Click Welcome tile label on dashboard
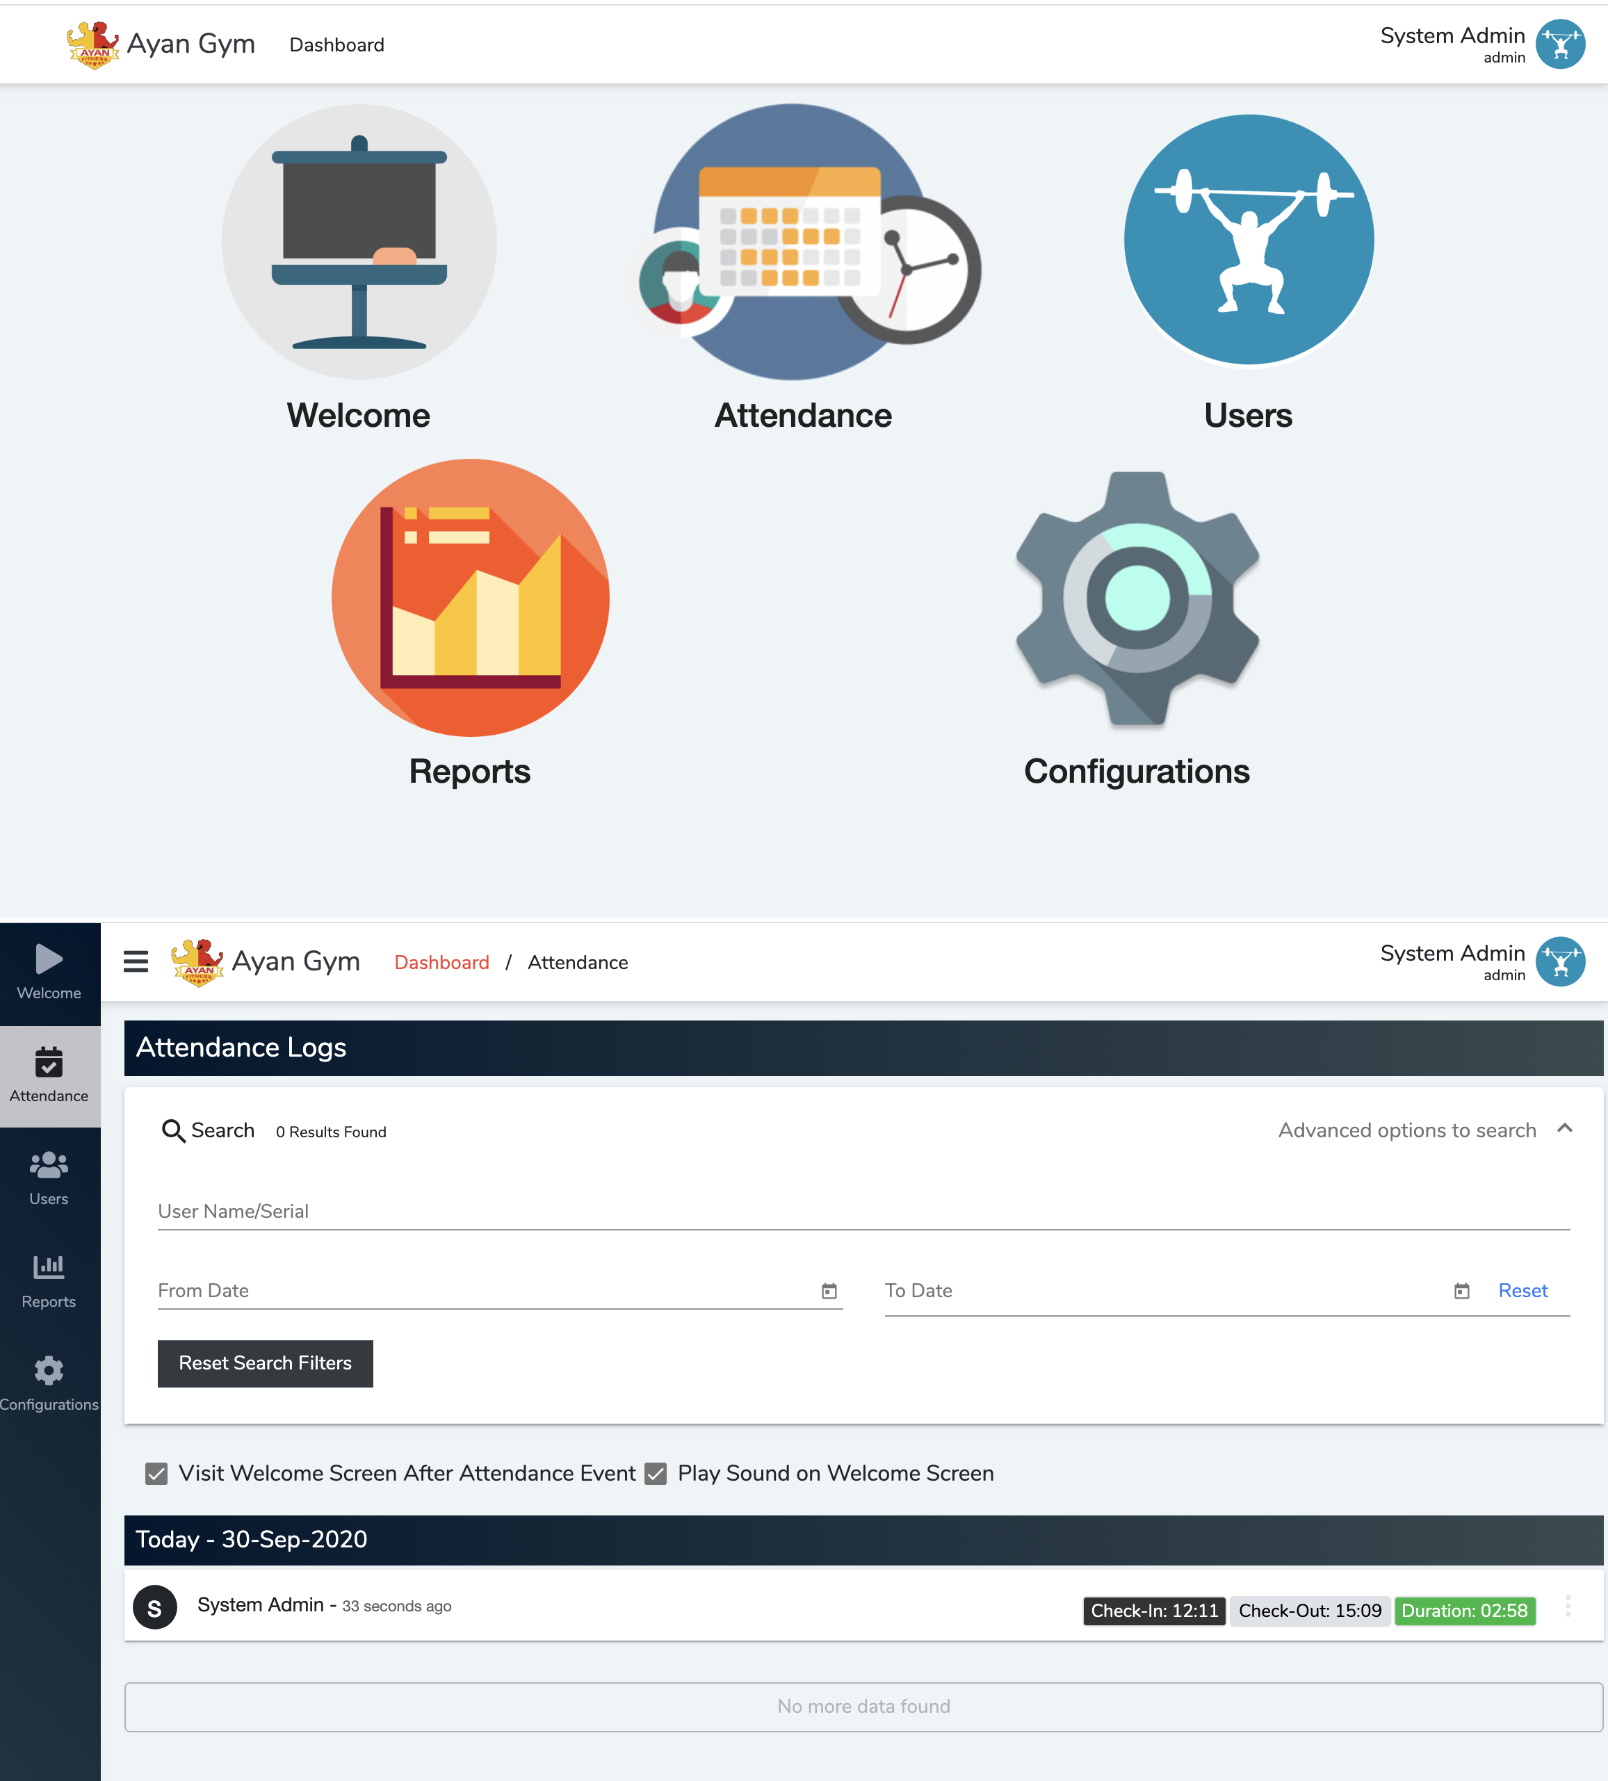 click(x=358, y=415)
